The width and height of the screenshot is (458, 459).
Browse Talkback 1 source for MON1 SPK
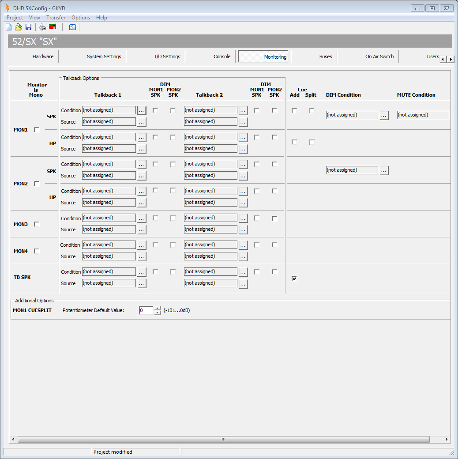142,122
